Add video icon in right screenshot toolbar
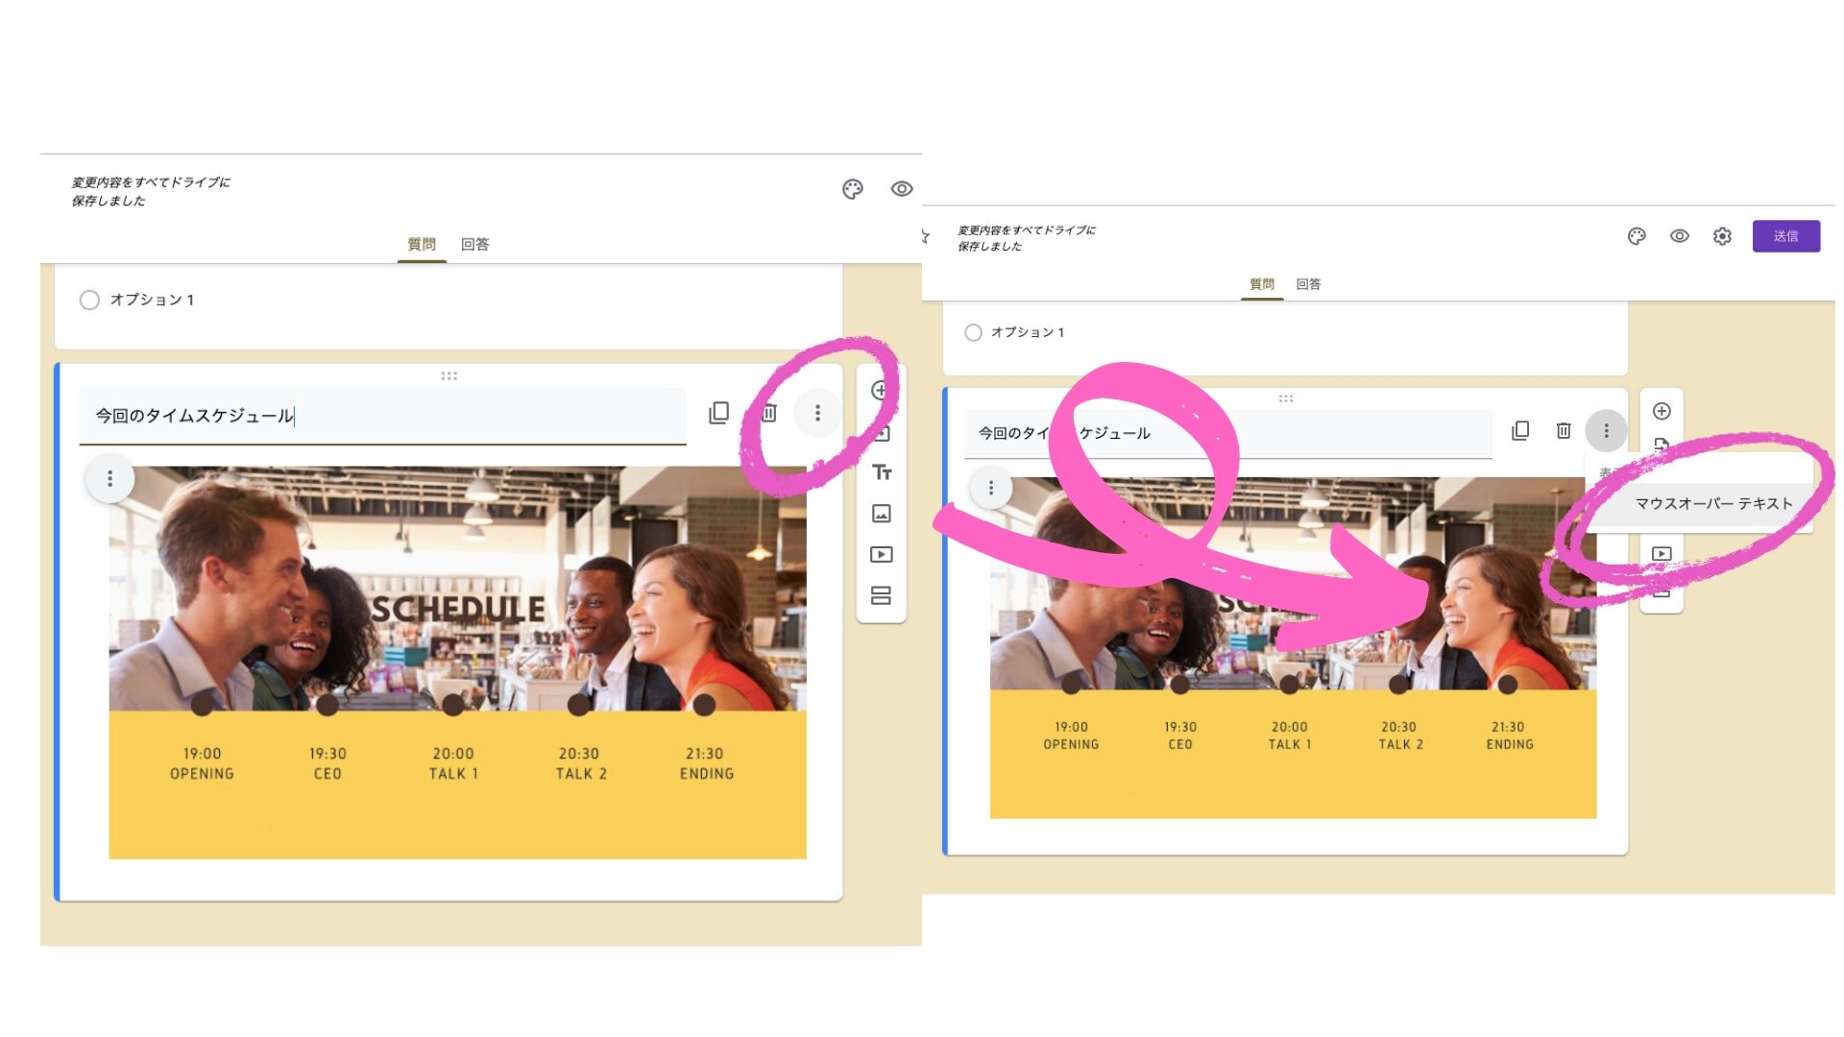The image size is (1844, 1037). [1662, 554]
